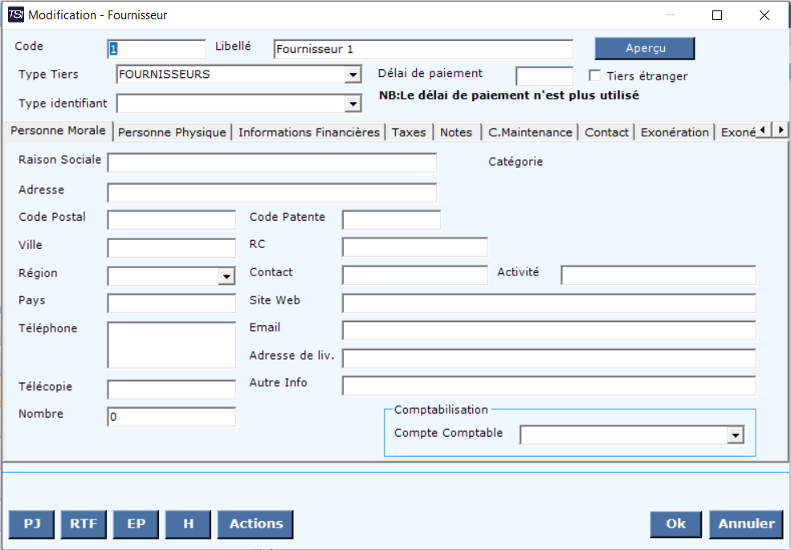
Task: Open the RTF editor button
Action: [84, 524]
